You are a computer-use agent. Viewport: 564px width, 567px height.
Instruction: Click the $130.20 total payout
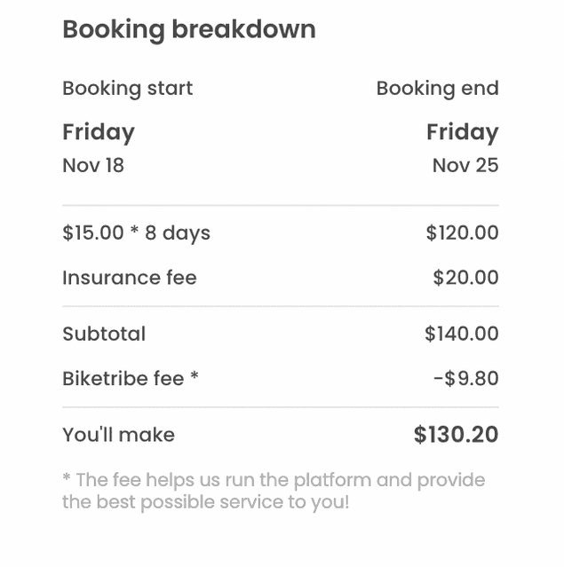point(456,436)
